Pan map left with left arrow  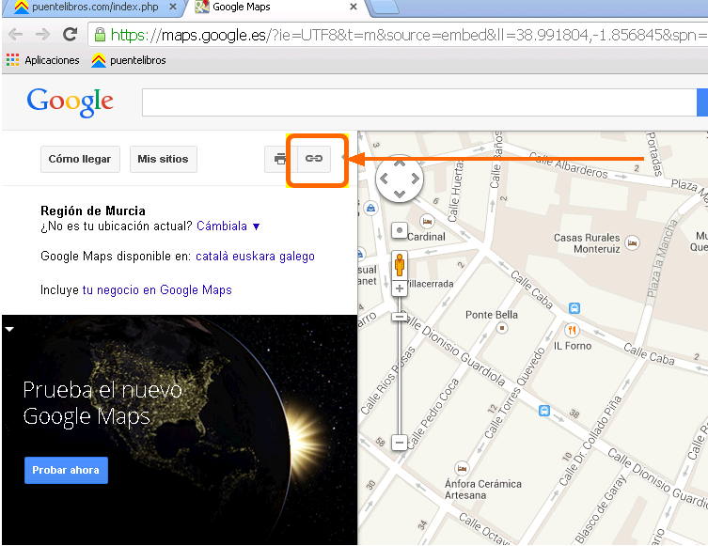(384, 179)
